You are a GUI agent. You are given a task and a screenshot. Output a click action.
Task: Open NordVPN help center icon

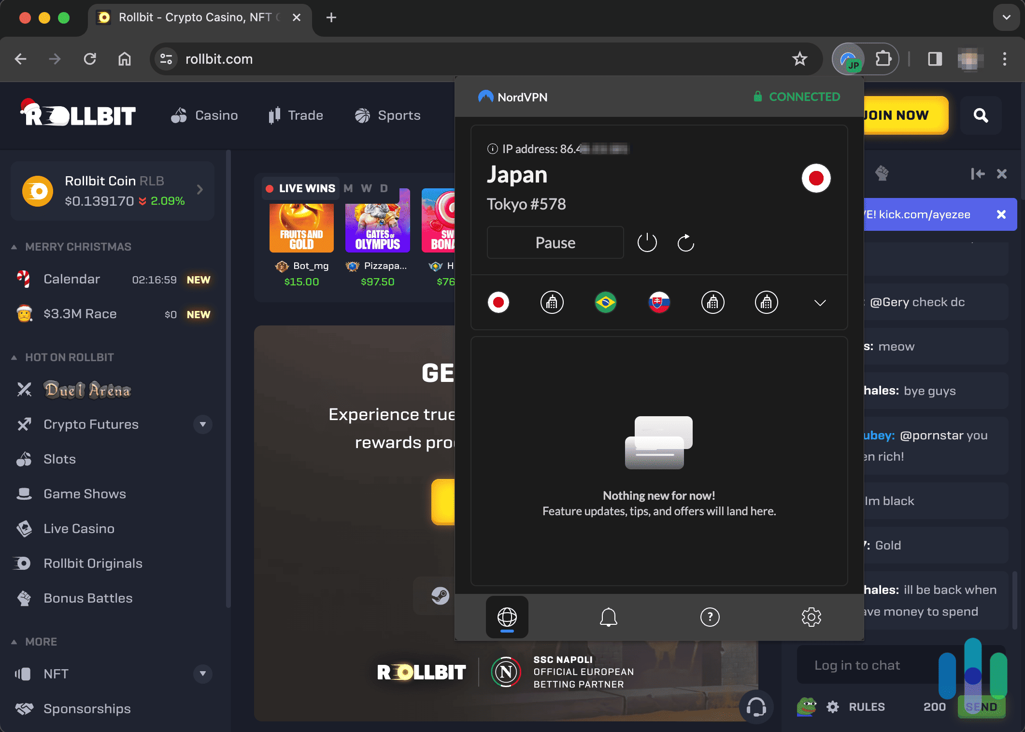[x=710, y=617]
